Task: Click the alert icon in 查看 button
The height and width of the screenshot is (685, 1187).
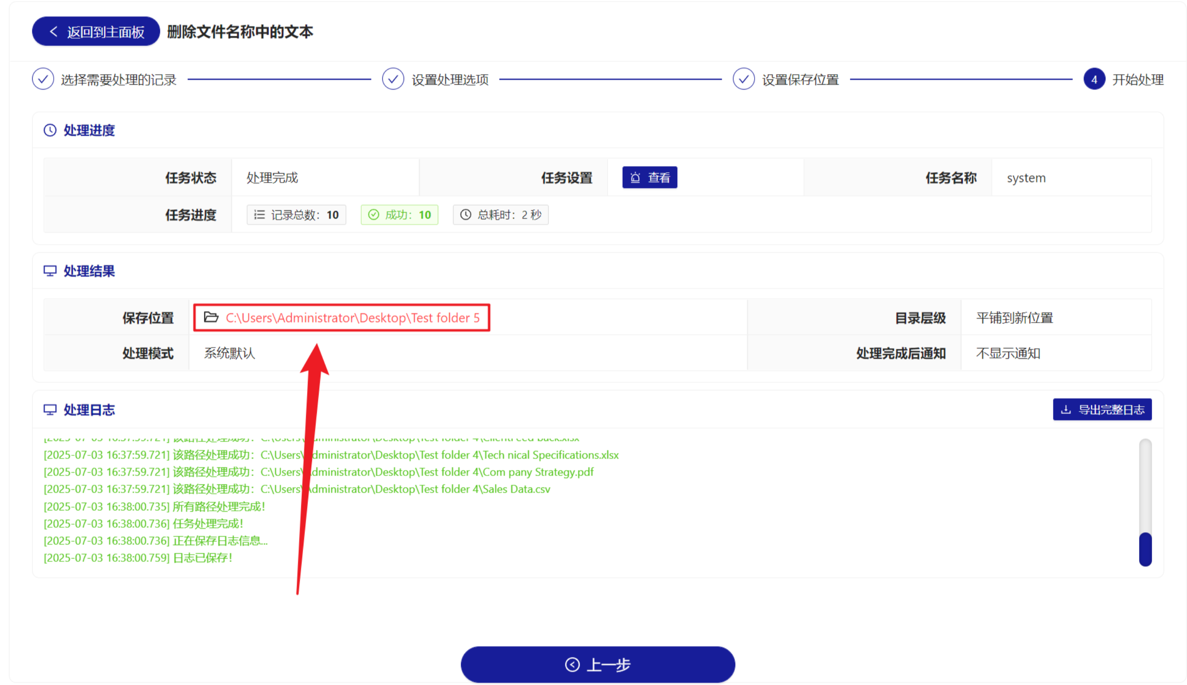Action: [x=635, y=178]
